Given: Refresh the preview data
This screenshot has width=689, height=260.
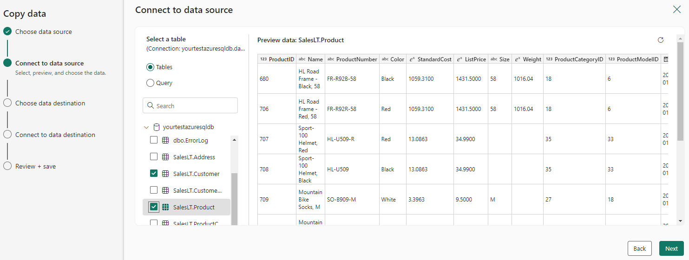Looking at the screenshot, I should 661,40.
